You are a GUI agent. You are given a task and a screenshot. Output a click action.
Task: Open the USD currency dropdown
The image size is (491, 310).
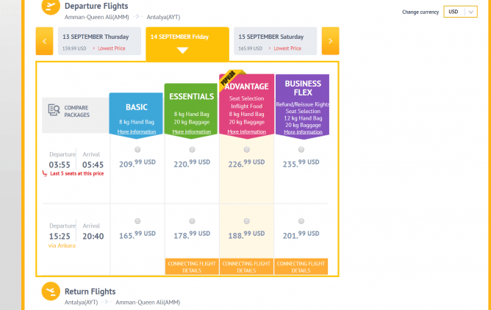[461, 12]
